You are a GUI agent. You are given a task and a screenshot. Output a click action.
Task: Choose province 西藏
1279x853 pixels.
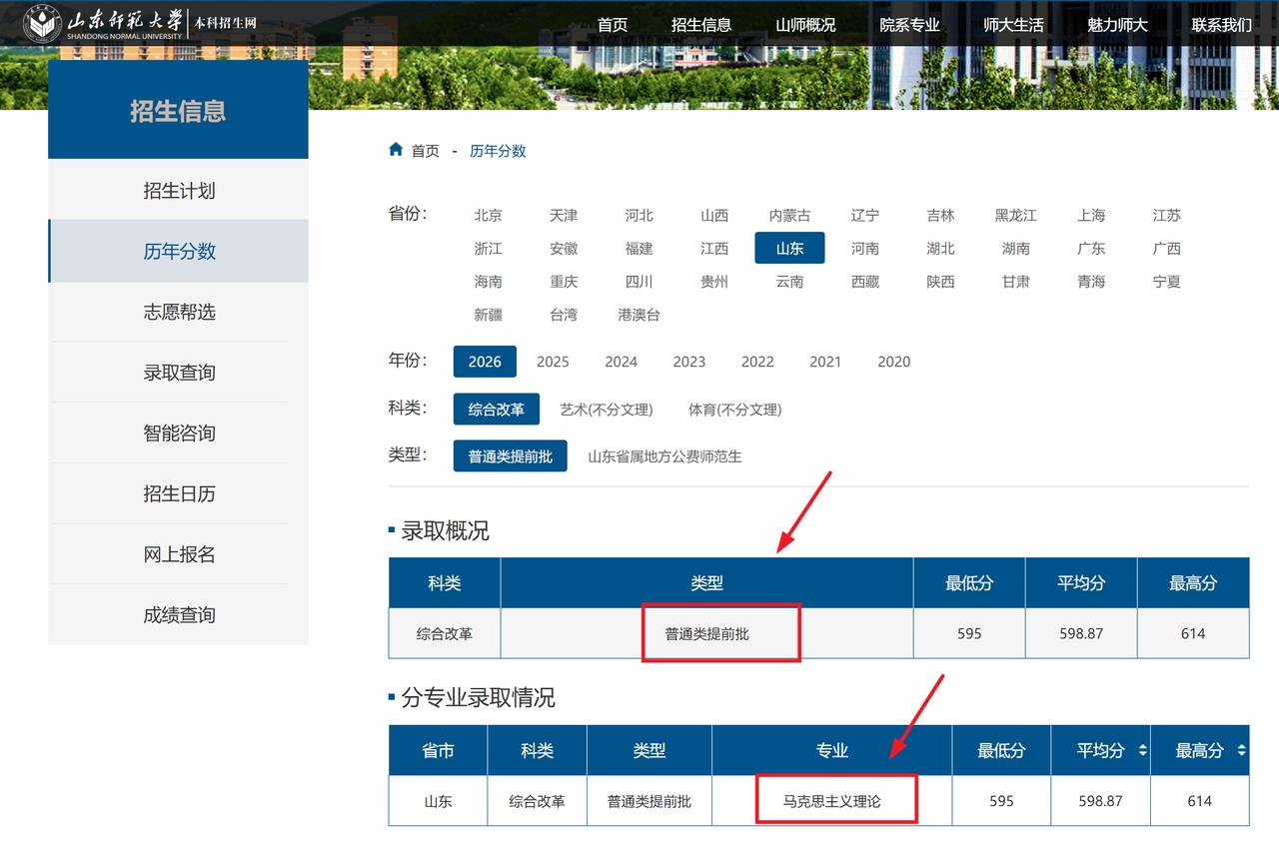tap(865, 282)
